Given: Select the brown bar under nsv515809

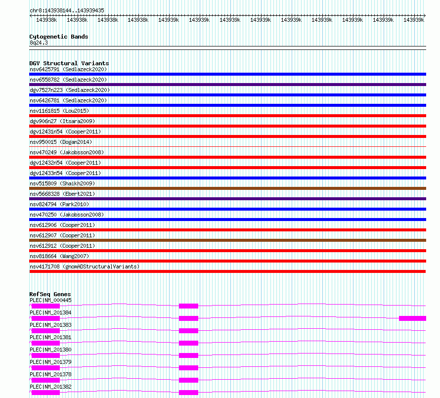Looking at the screenshot, I should (x=227, y=188).
